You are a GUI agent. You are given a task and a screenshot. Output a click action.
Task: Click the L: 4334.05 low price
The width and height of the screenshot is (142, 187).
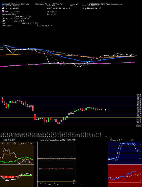pyautogui.click(x=52, y=14)
